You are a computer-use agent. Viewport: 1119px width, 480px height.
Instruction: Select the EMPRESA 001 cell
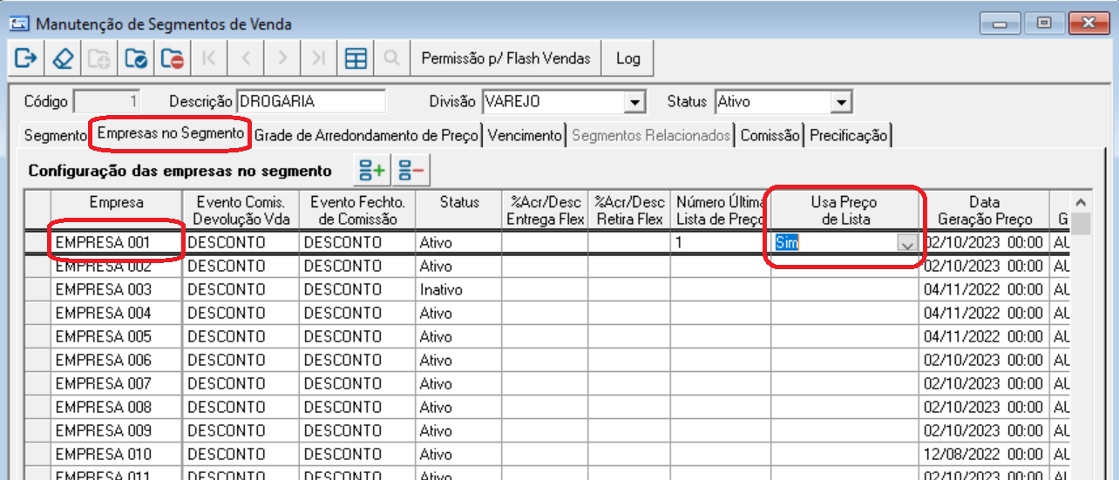(x=117, y=242)
